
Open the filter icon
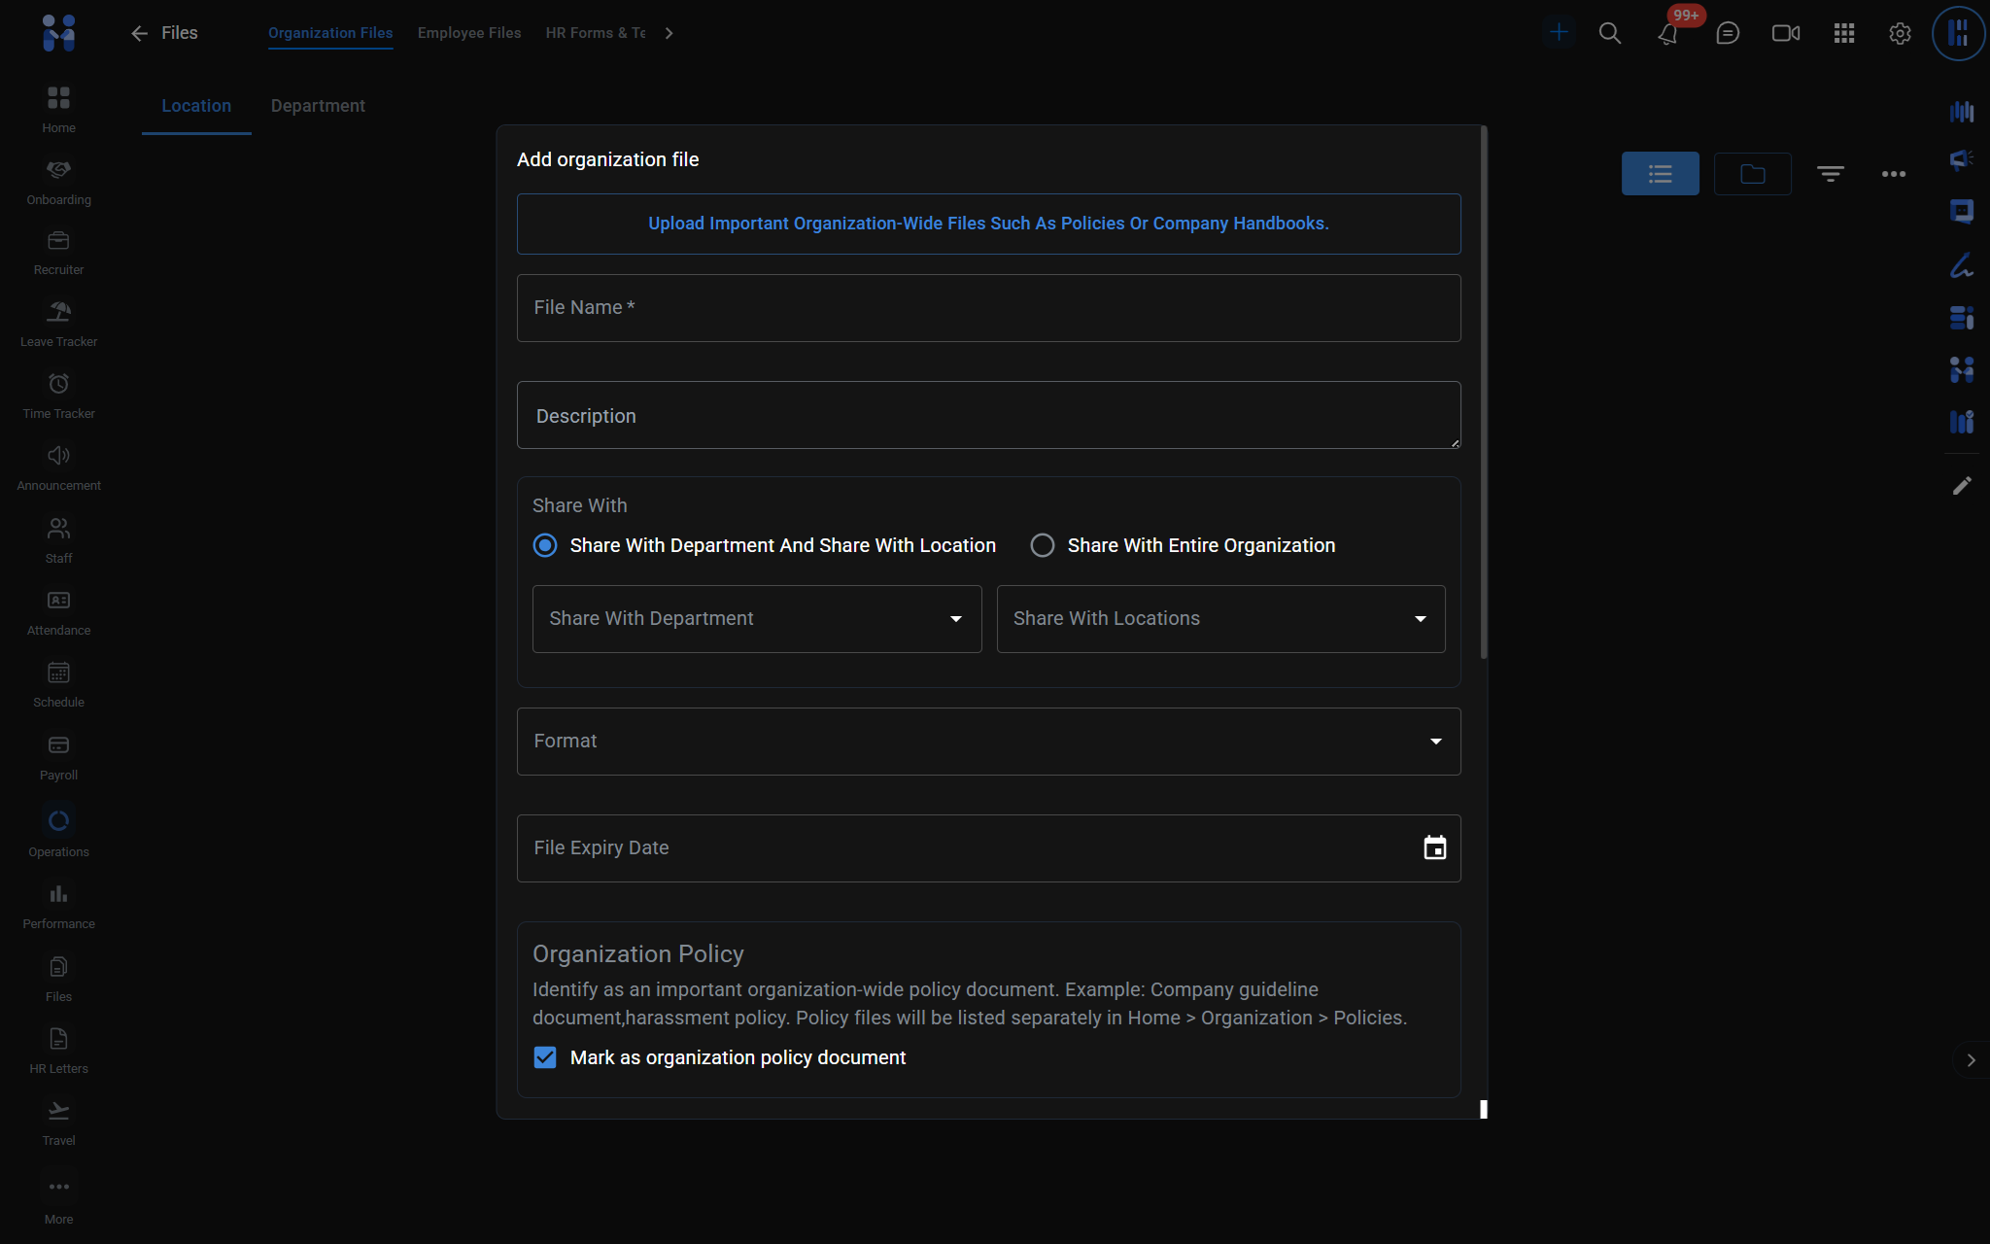(x=1830, y=174)
